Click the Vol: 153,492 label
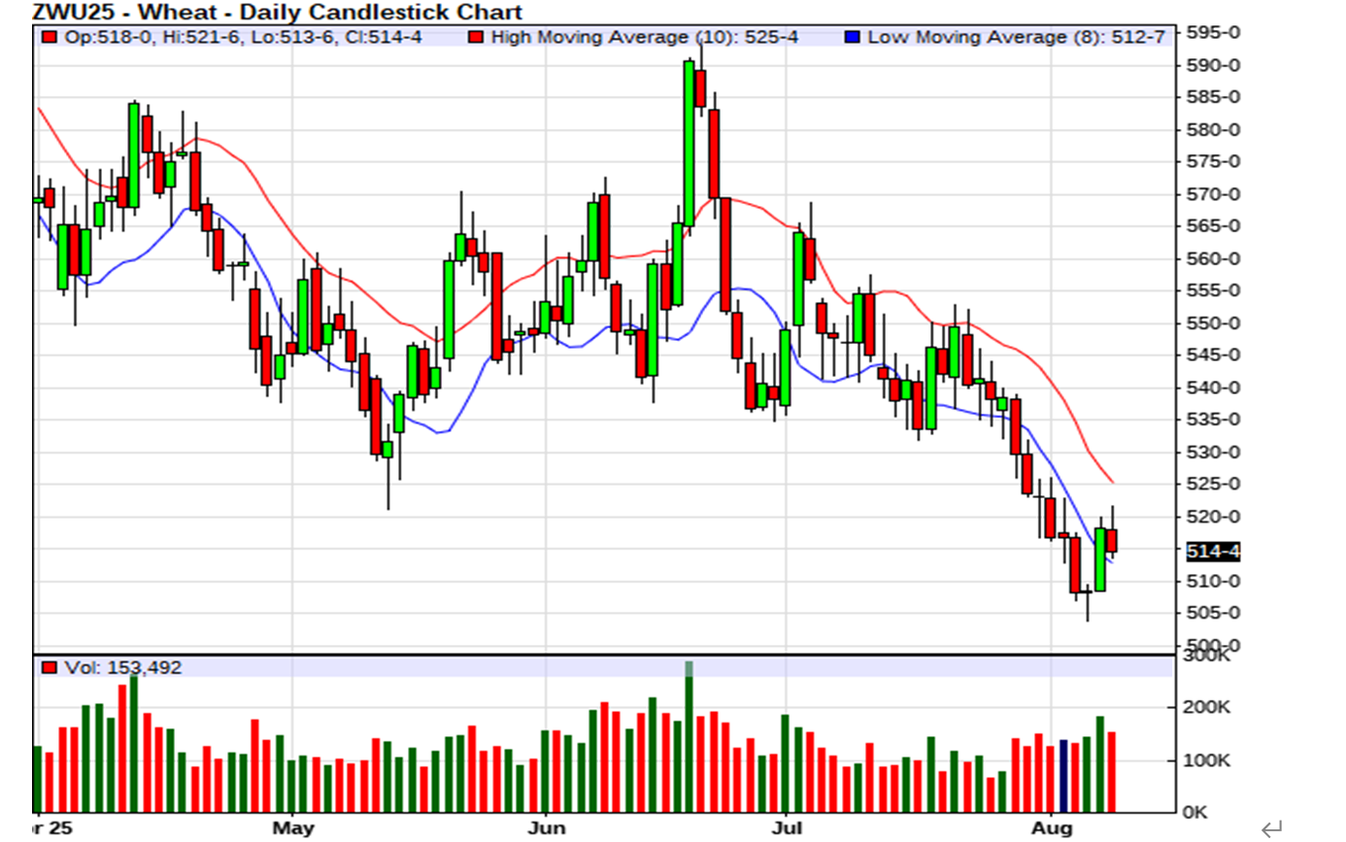Viewport: 1346px width, 842px height. pos(122,667)
